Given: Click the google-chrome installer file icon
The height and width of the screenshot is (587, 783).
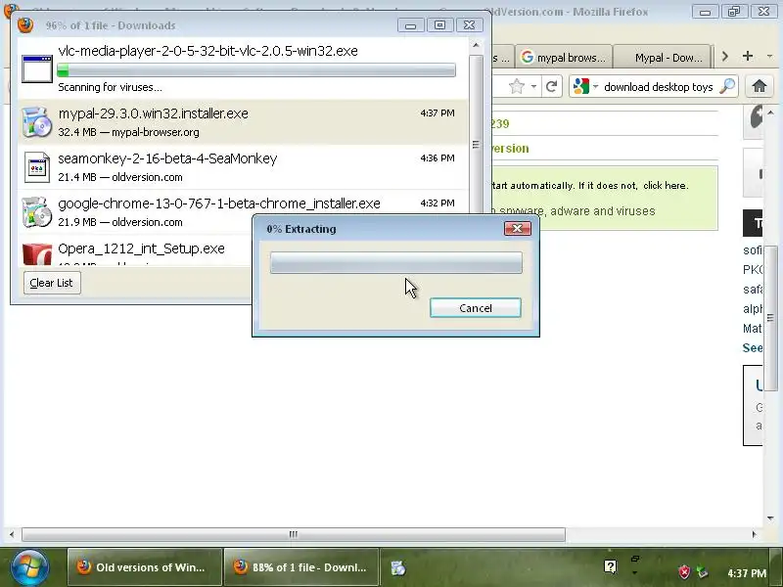Looking at the screenshot, I should point(37,211).
